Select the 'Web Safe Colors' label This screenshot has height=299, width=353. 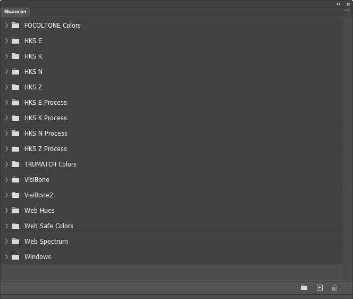[49, 226]
